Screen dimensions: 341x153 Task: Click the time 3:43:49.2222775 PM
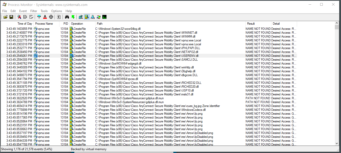[x=19, y=40]
